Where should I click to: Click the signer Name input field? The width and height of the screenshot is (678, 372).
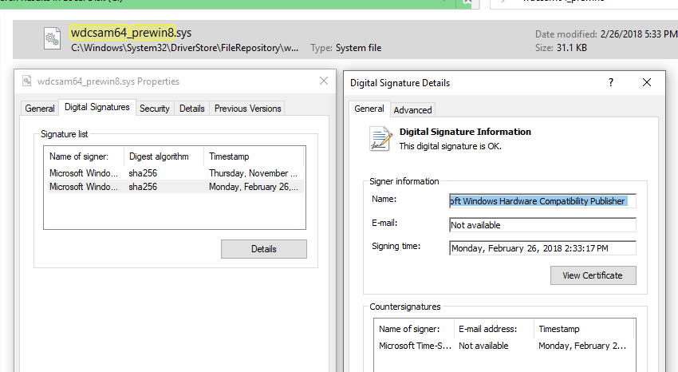[x=542, y=200]
